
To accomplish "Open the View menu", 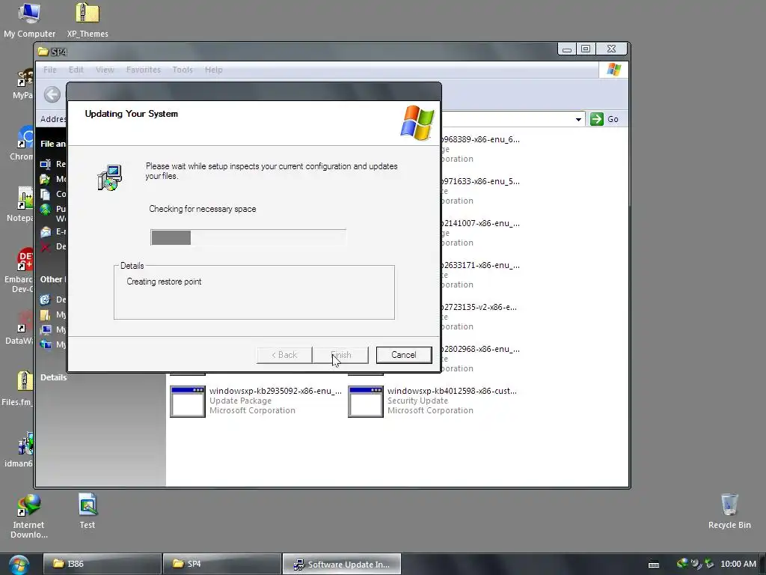I will pos(105,70).
